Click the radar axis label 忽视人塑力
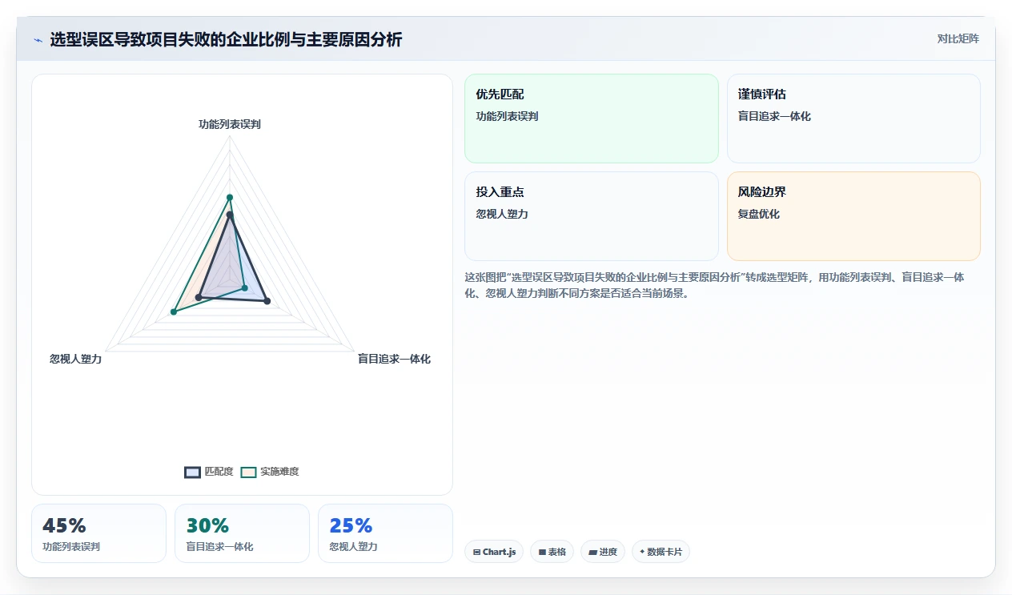Image resolution: width=1012 pixels, height=595 pixels. pyautogui.click(x=76, y=359)
